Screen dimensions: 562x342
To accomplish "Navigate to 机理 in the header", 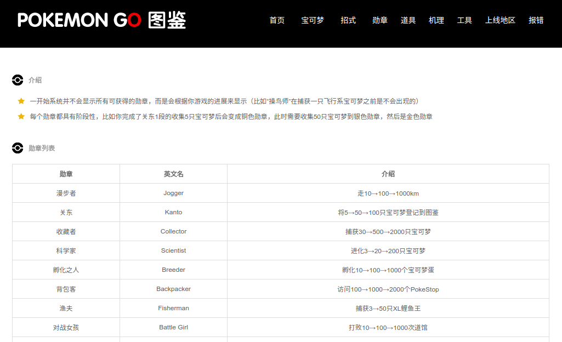I will pos(436,20).
